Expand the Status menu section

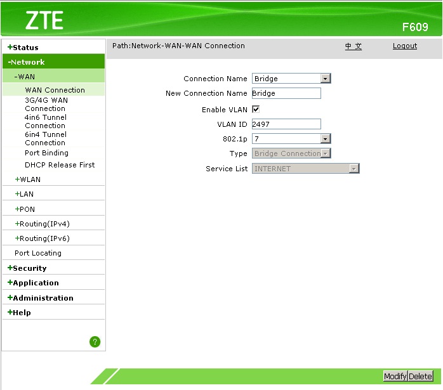click(23, 48)
